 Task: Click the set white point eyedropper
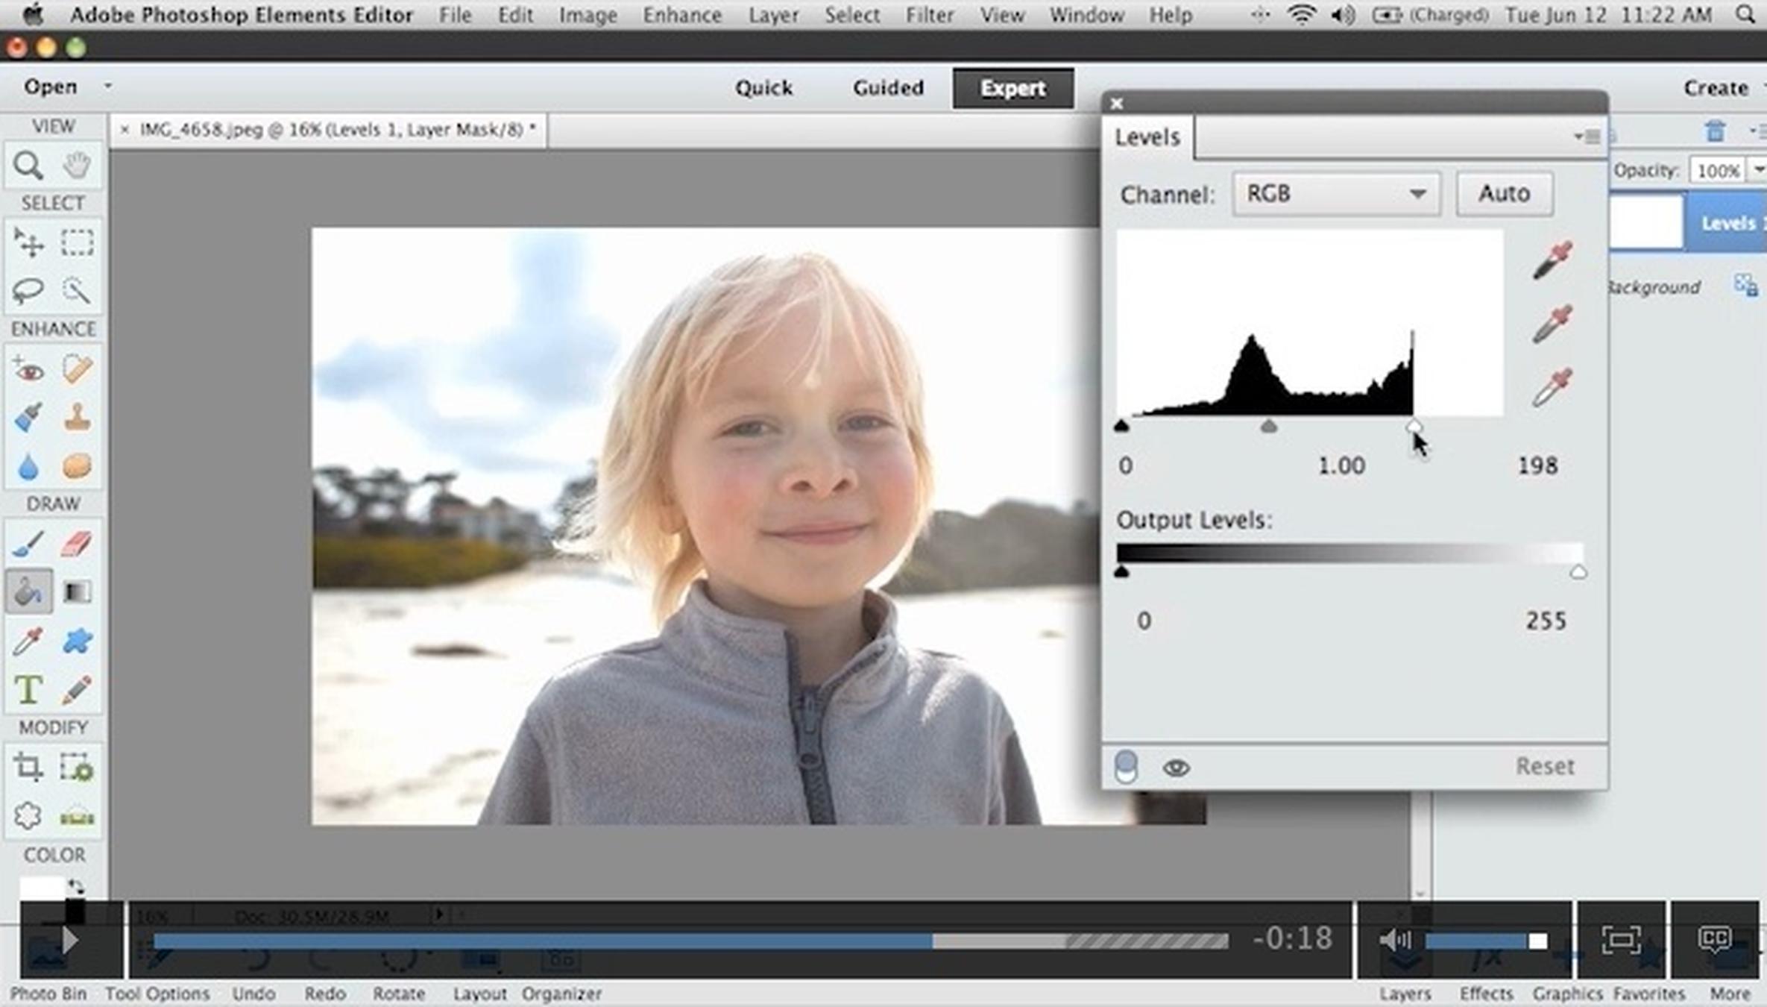coord(1552,386)
